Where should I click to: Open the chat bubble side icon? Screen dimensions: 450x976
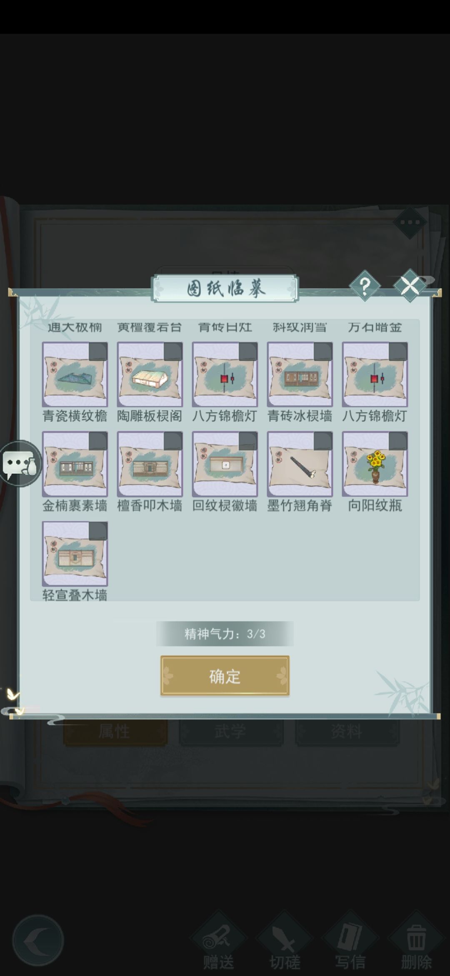tap(21, 463)
